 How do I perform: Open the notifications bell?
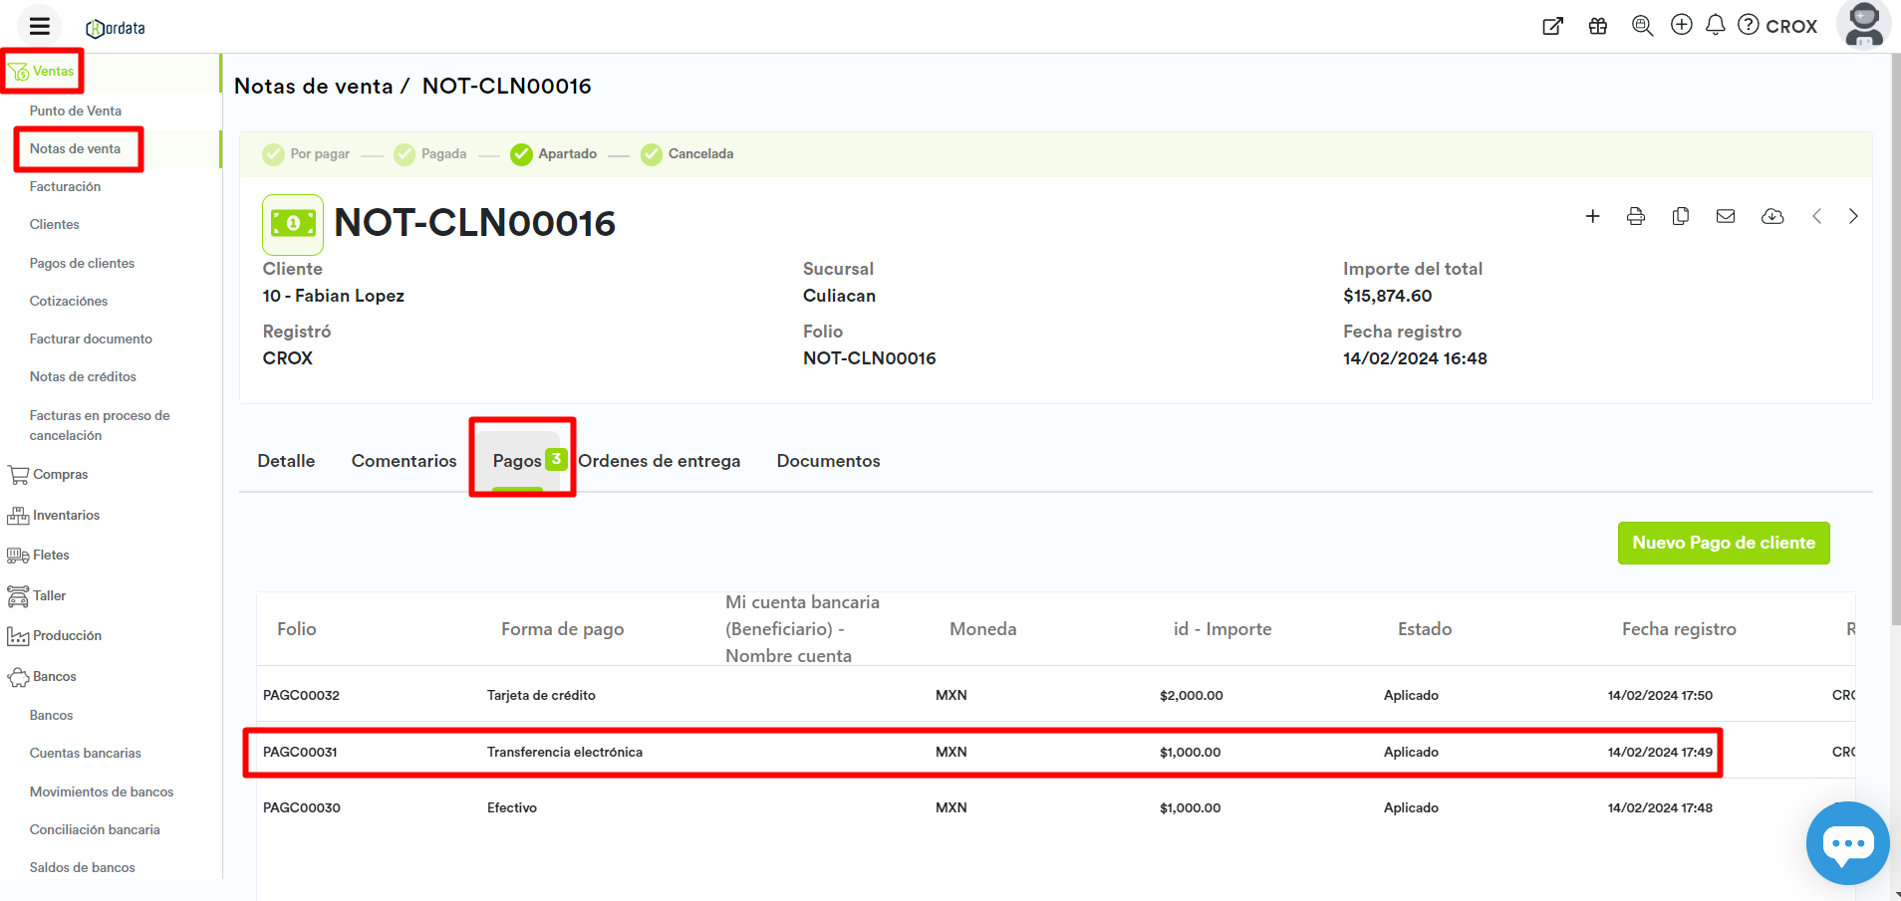click(1715, 25)
